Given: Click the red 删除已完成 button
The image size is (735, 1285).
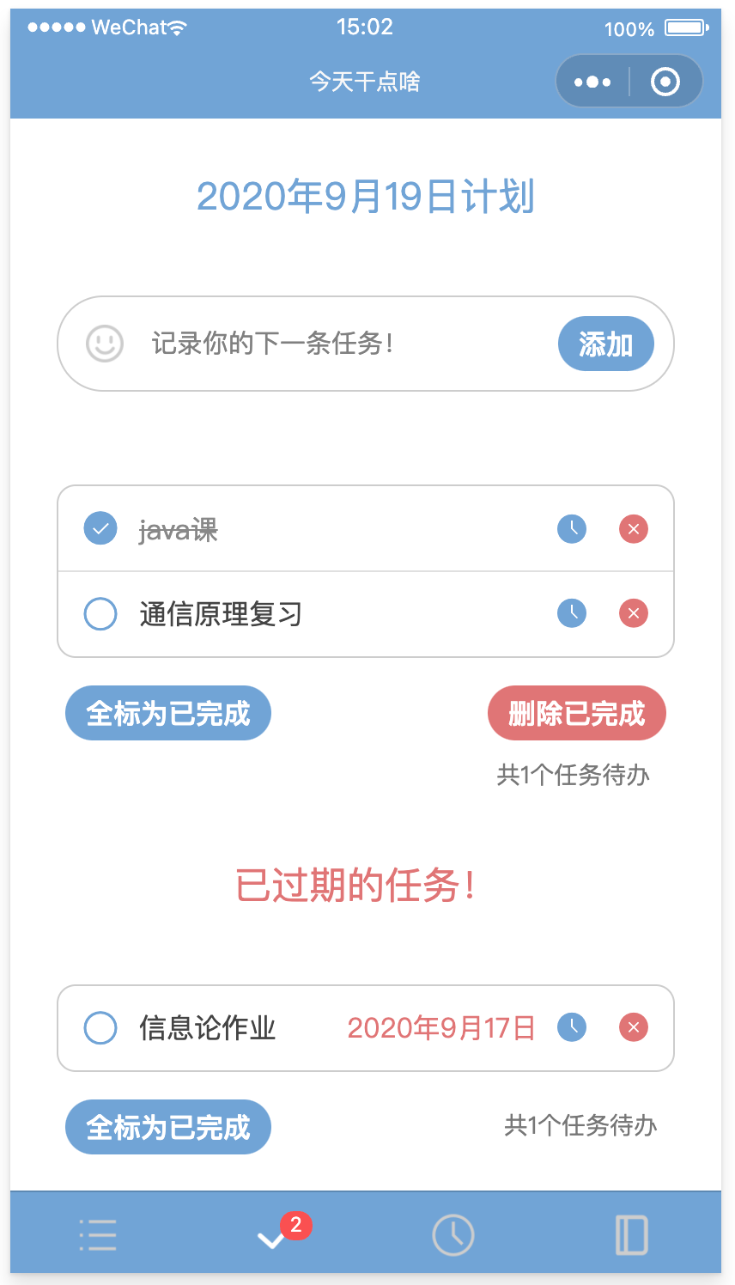Looking at the screenshot, I should (x=577, y=713).
